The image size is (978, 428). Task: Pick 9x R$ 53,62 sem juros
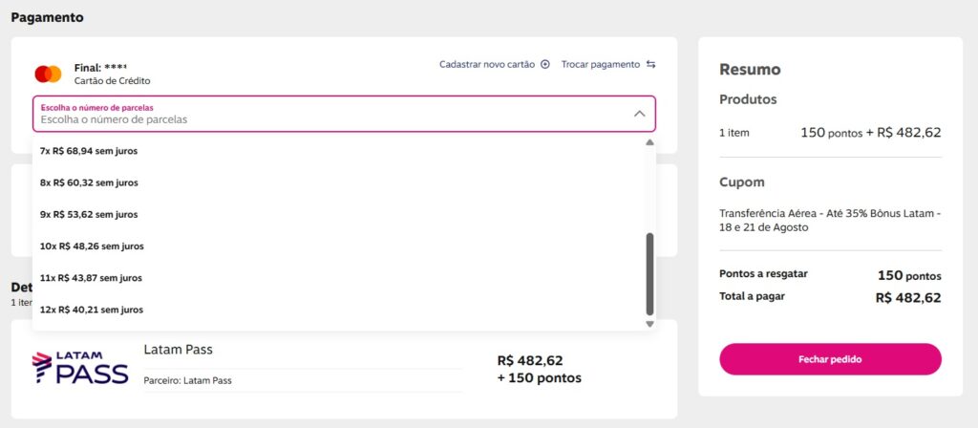89,214
